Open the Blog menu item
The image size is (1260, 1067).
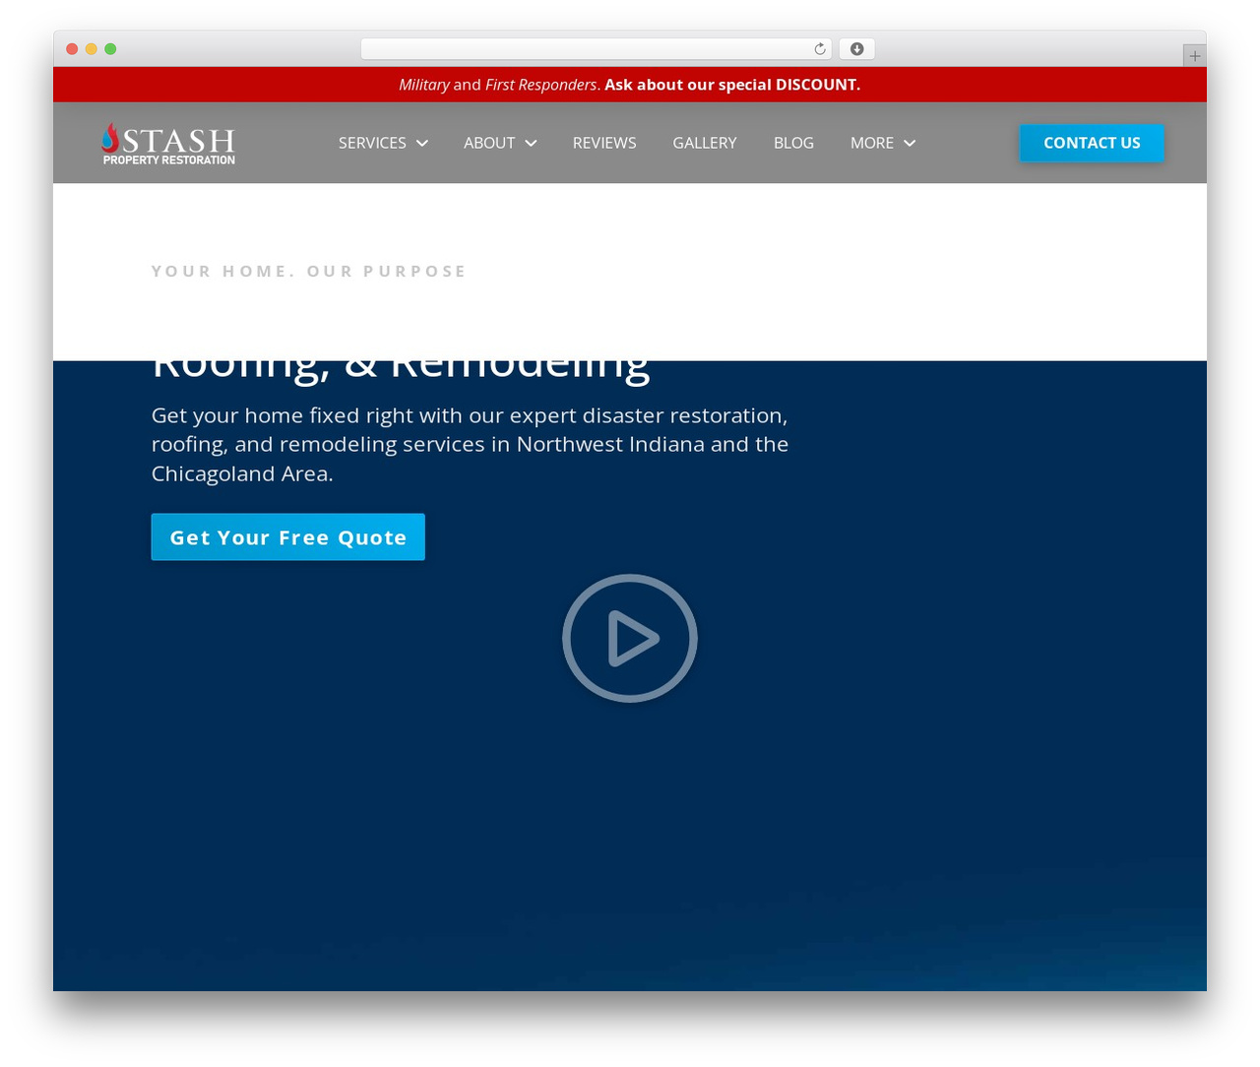point(793,143)
